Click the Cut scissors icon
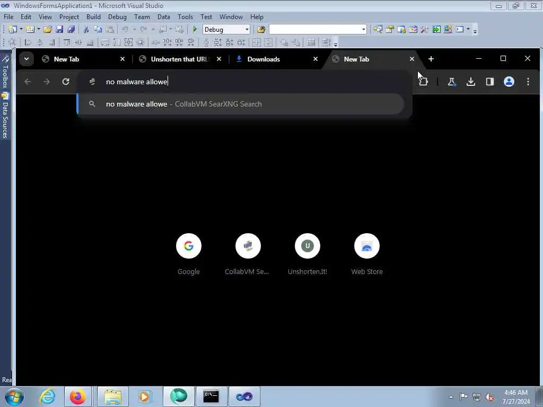Image resolution: width=543 pixels, height=407 pixels. [86, 30]
